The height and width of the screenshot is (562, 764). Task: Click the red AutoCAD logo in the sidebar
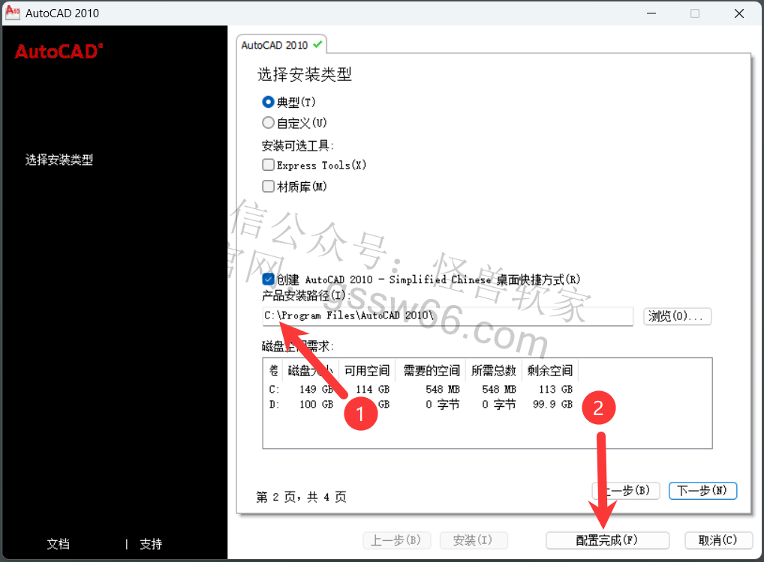[59, 51]
